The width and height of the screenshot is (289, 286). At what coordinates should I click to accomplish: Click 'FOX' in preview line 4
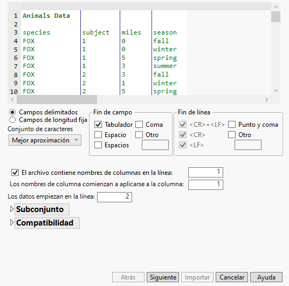29,41
